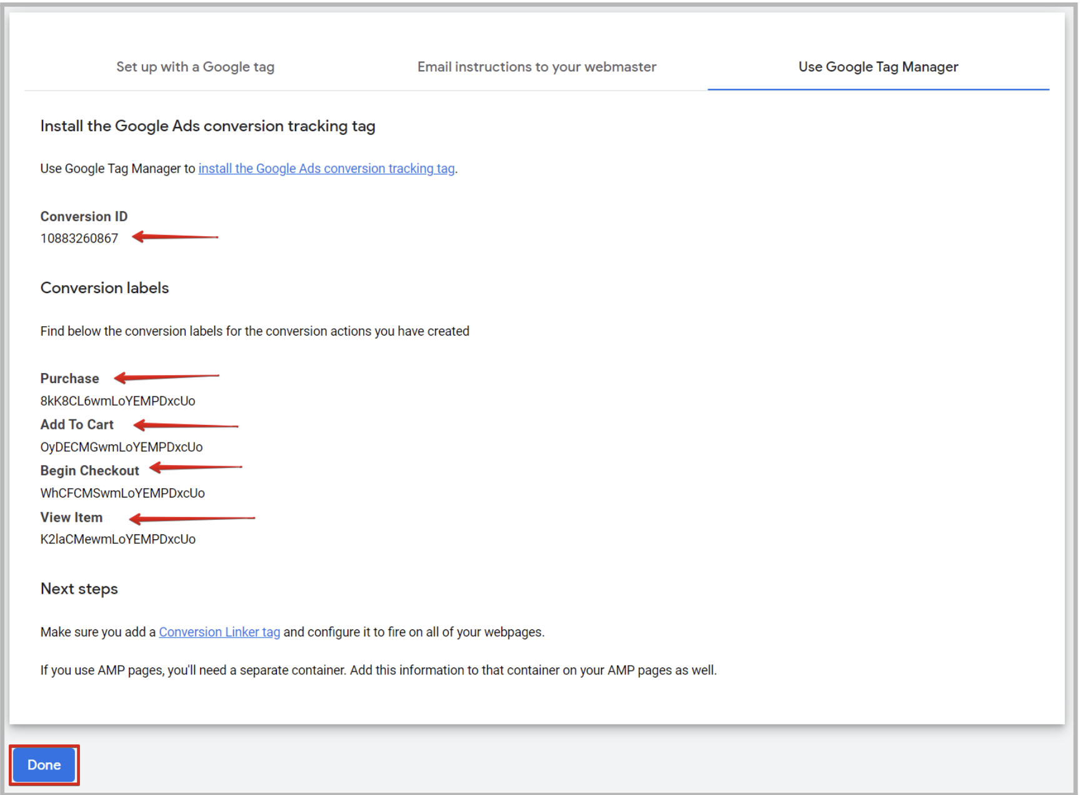Click the Add To Cart label heading

click(x=77, y=424)
